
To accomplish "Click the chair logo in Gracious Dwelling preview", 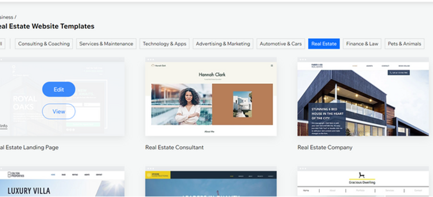I will click(x=362, y=175).
